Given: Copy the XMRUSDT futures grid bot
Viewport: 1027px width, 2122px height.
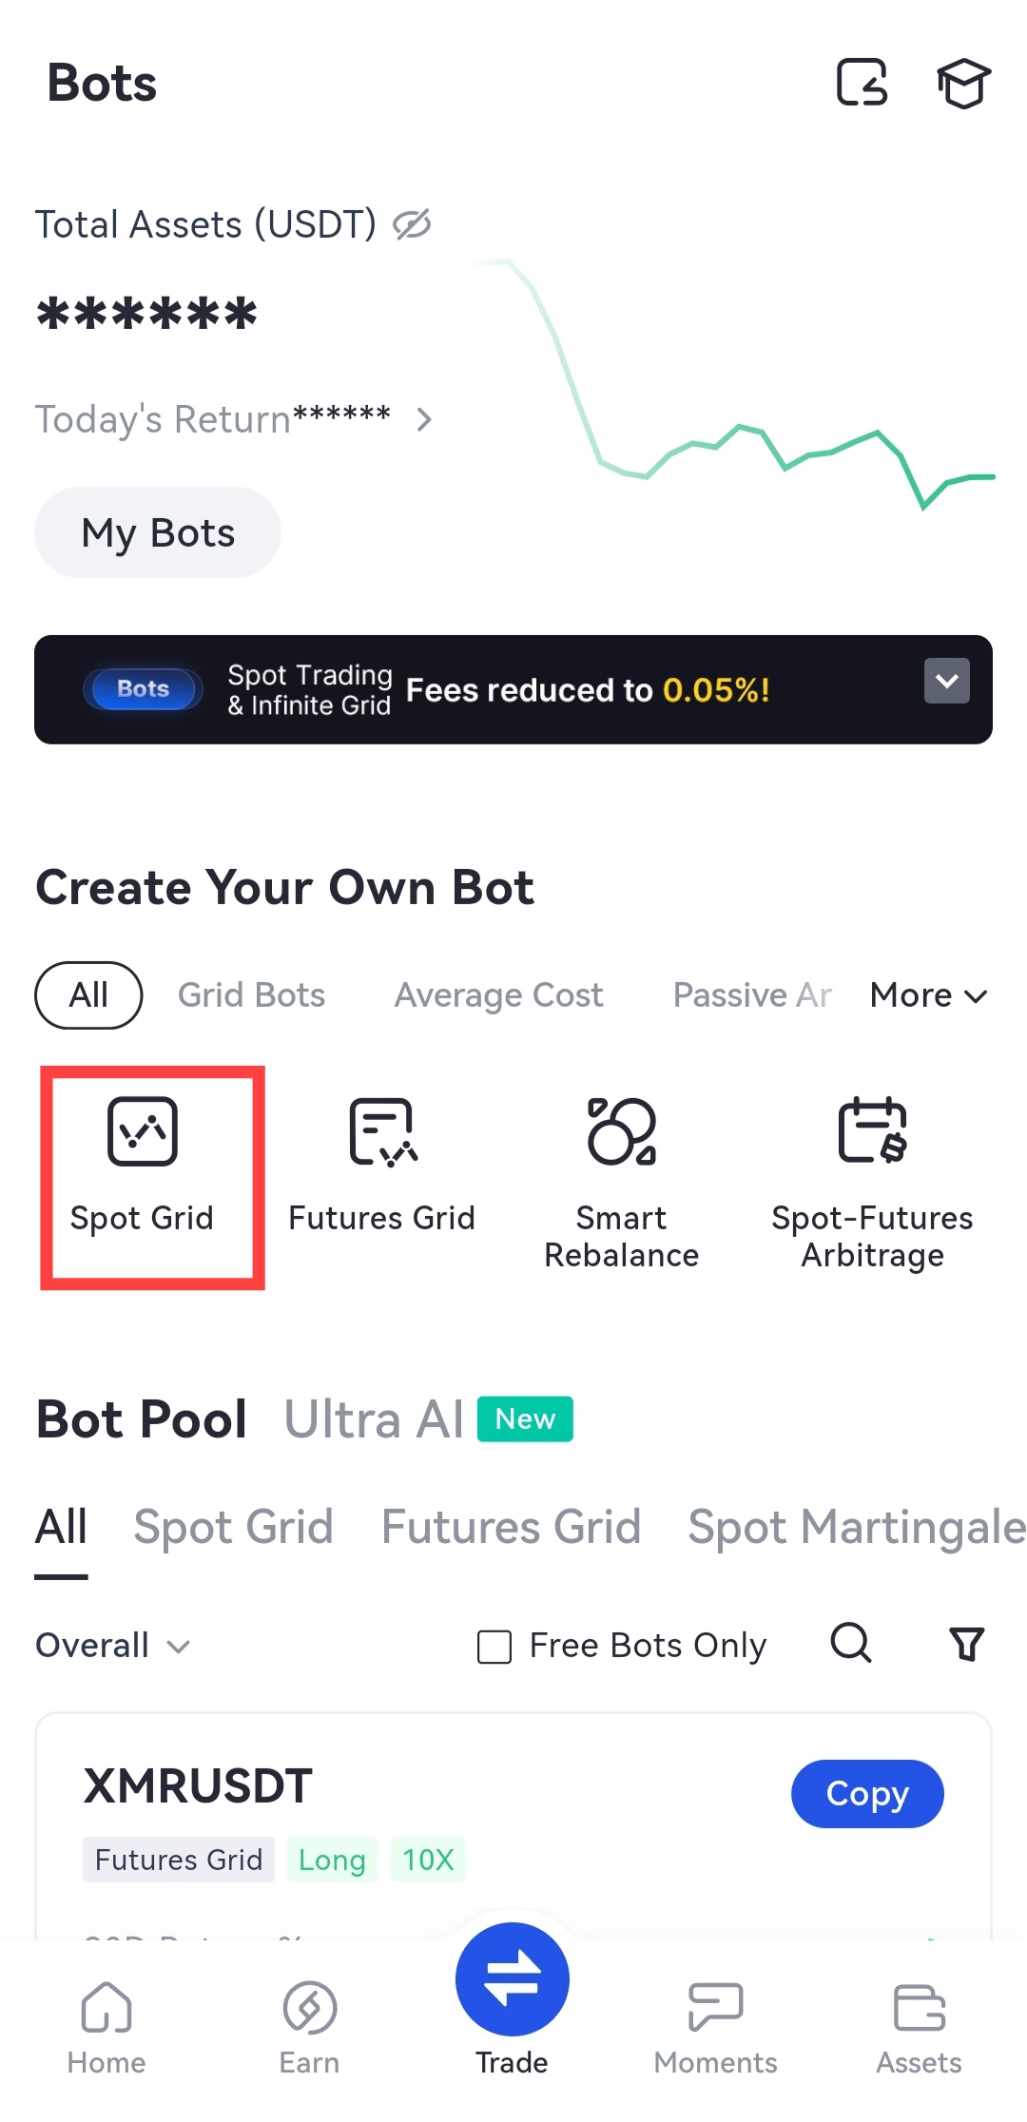Looking at the screenshot, I should pyautogui.click(x=866, y=1794).
